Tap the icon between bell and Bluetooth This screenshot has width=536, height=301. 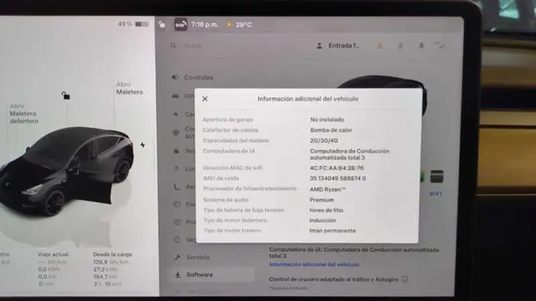pos(400,45)
